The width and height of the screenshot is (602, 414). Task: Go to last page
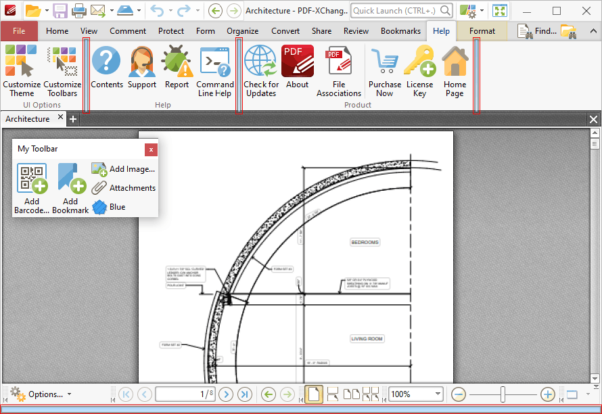pos(245,394)
